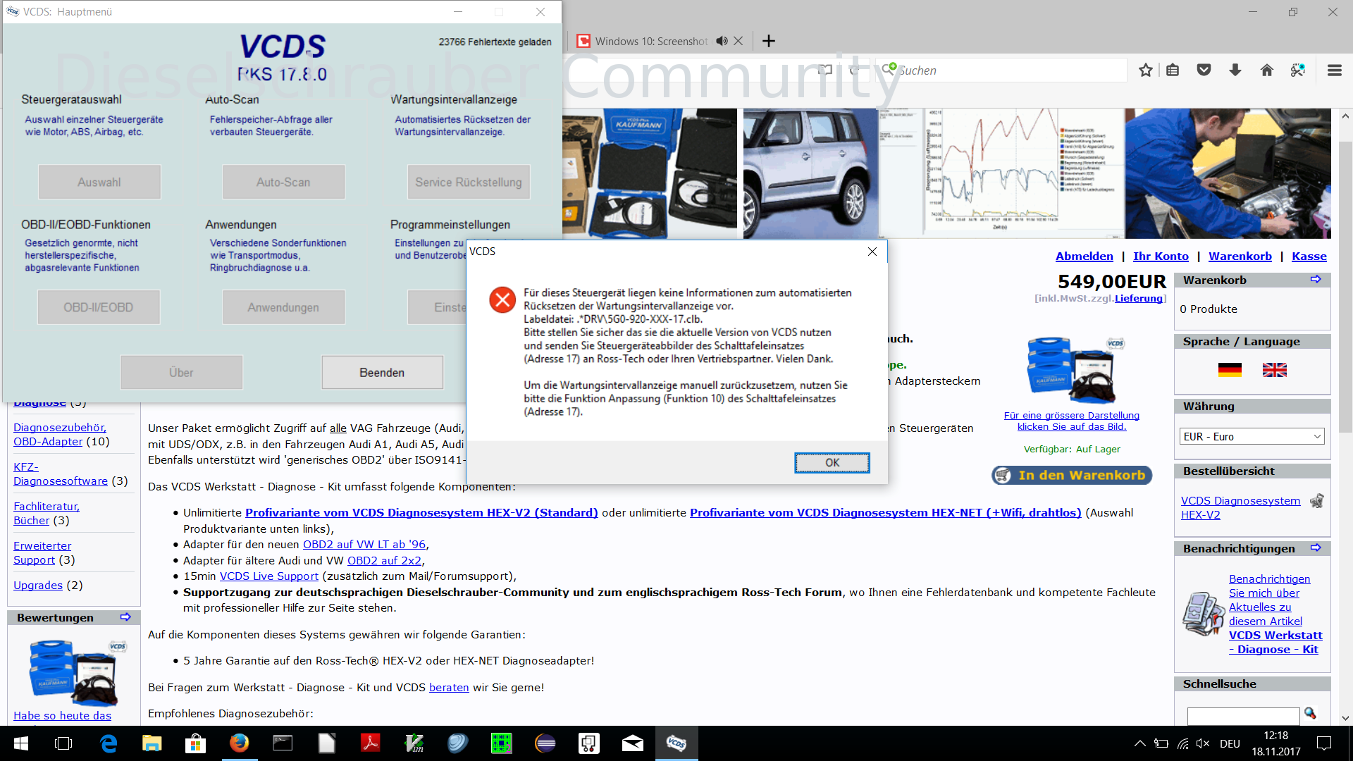Click 'Für eine grössere Darstellung' link

point(1071,421)
